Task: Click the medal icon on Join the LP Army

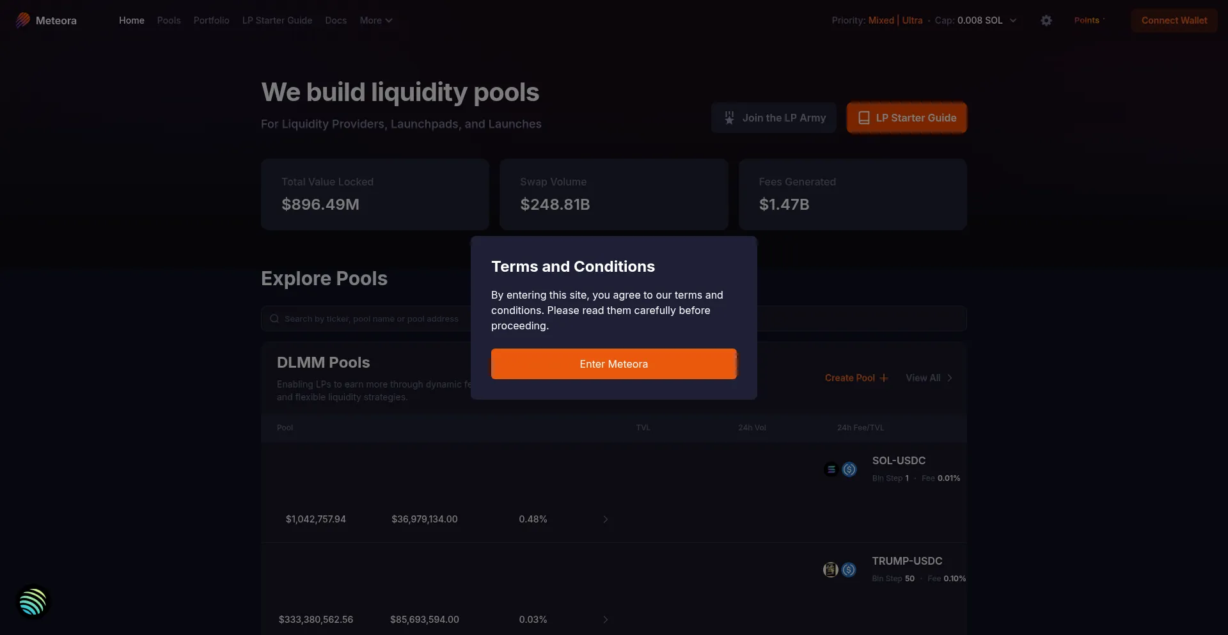Action: point(729,118)
